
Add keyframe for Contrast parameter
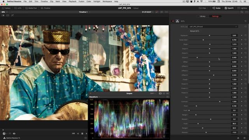coord(242,101)
